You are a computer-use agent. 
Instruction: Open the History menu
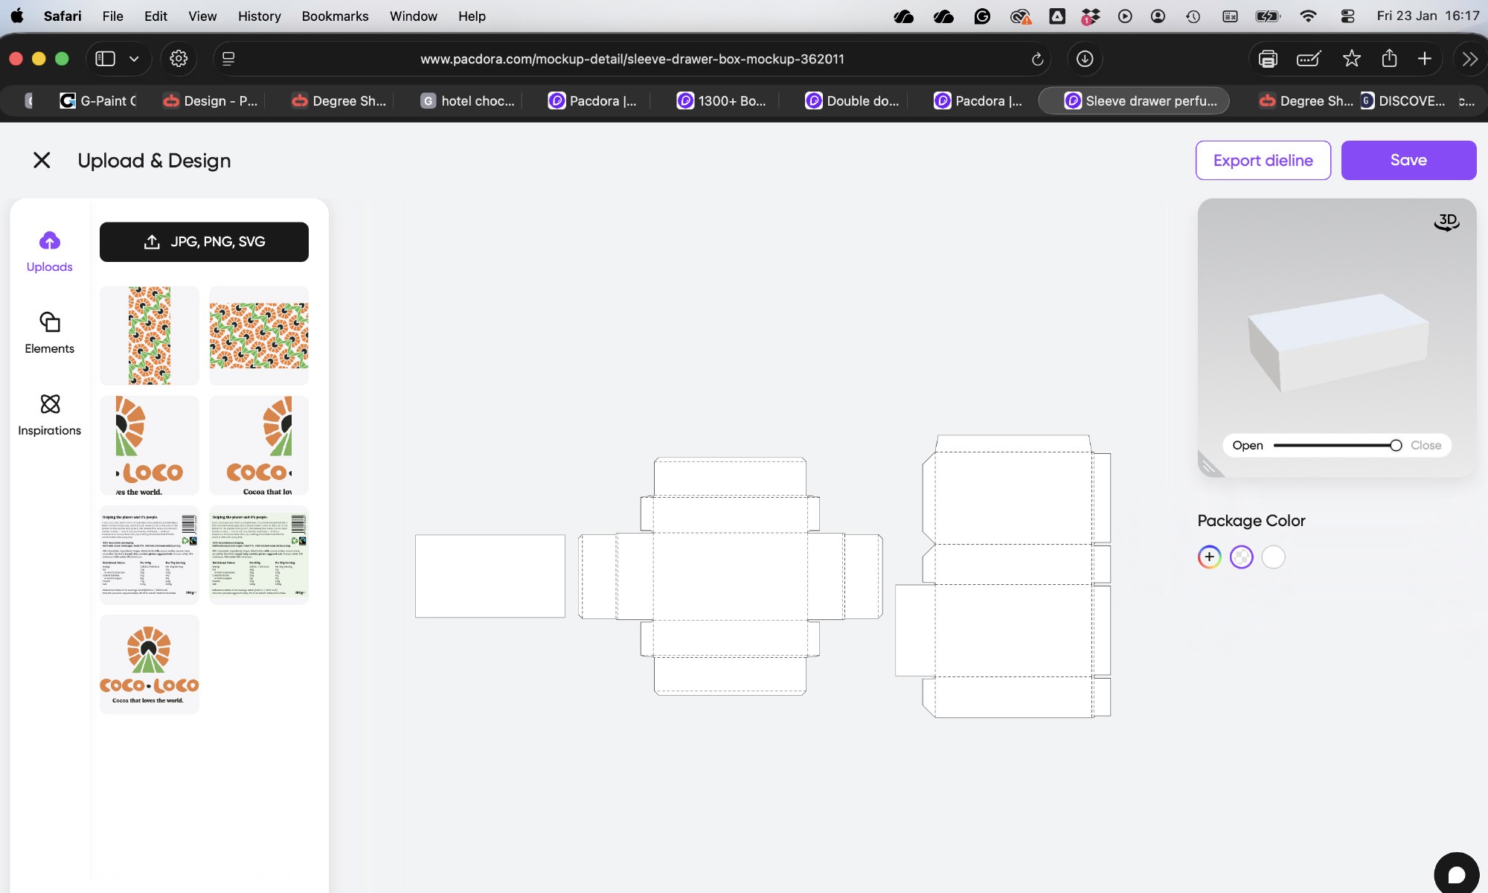click(259, 16)
